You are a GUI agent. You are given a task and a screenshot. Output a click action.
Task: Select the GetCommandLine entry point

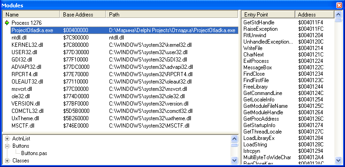tap(263, 93)
